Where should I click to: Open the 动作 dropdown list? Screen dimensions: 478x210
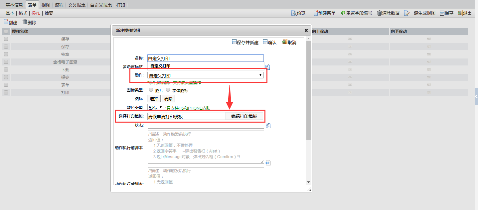(206, 75)
